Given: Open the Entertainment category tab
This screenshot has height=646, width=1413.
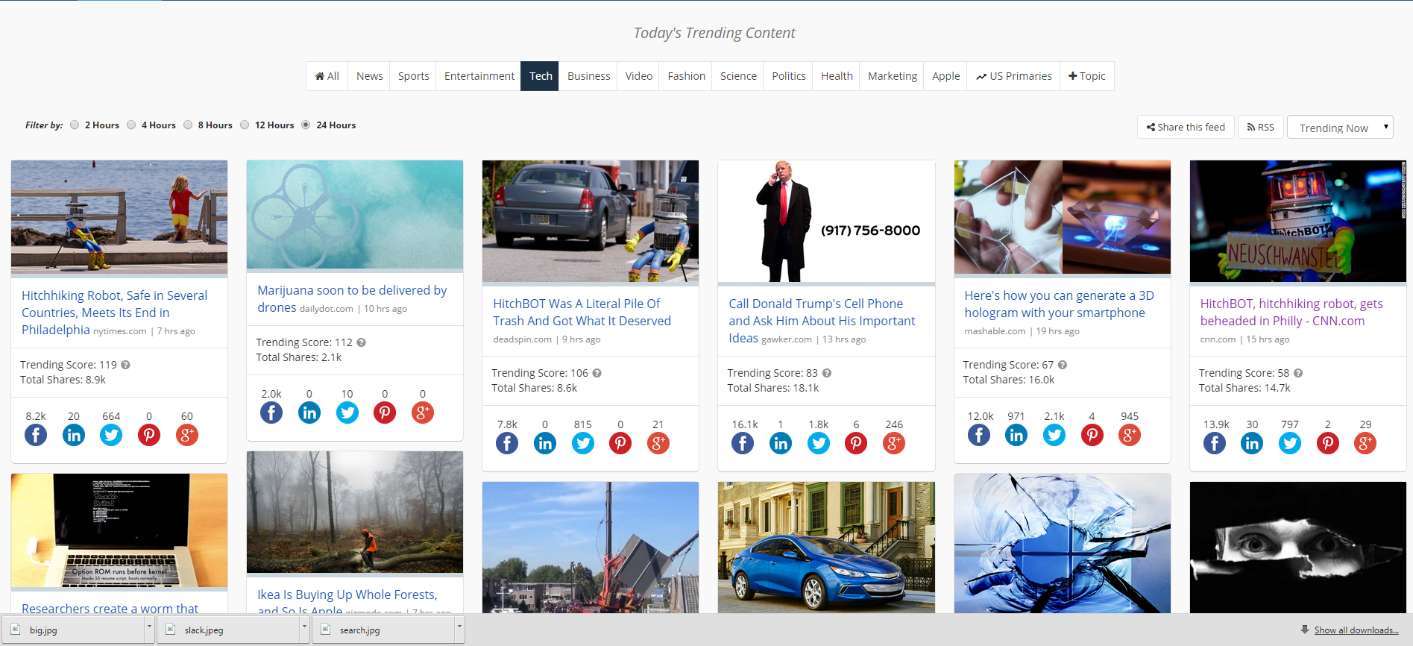Looking at the screenshot, I should [x=479, y=76].
